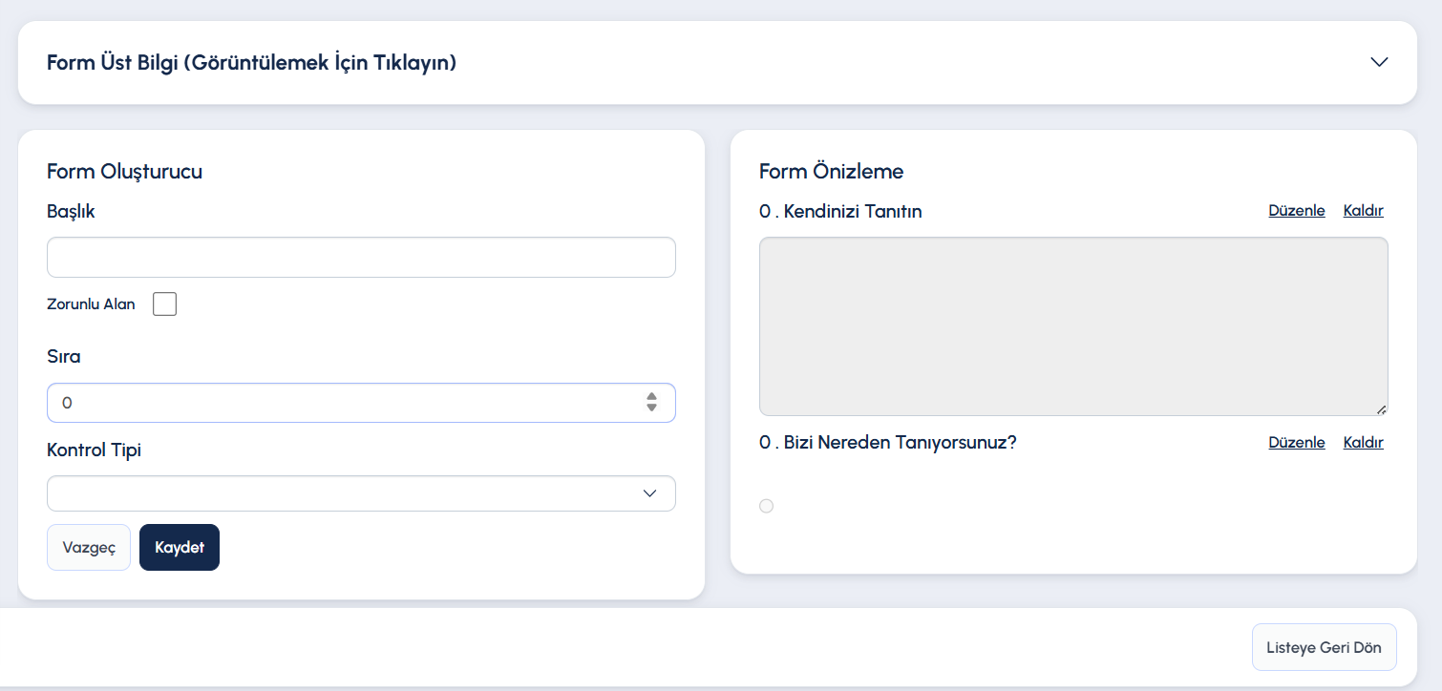Open the Kontrol Tipi dropdown

(361, 493)
